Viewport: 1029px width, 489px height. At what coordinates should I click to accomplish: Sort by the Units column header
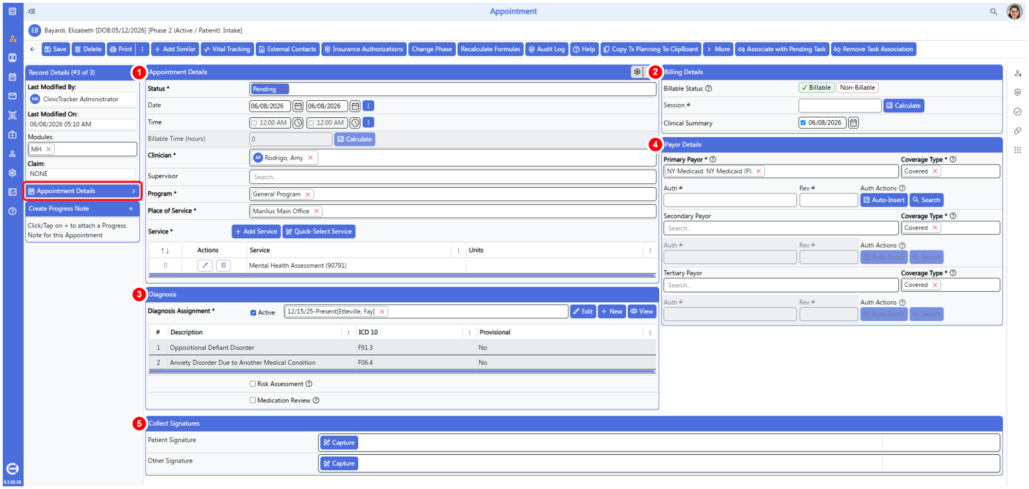click(x=476, y=251)
